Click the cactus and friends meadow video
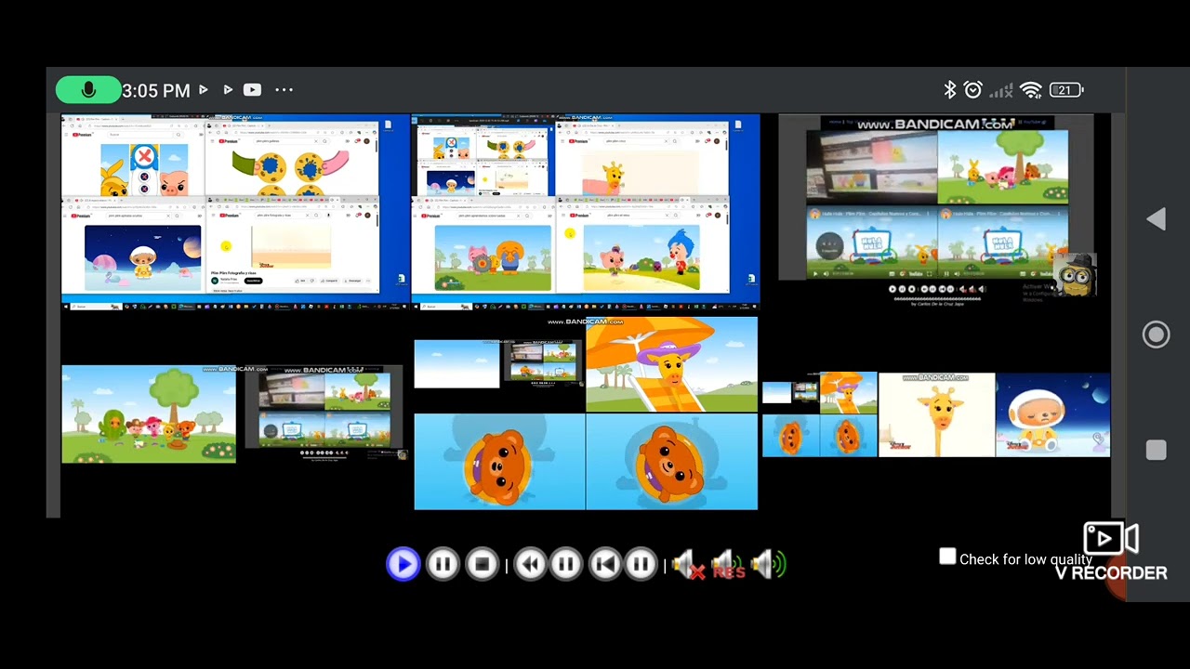This screenshot has height=669, width=1190. tap(149, 414)
